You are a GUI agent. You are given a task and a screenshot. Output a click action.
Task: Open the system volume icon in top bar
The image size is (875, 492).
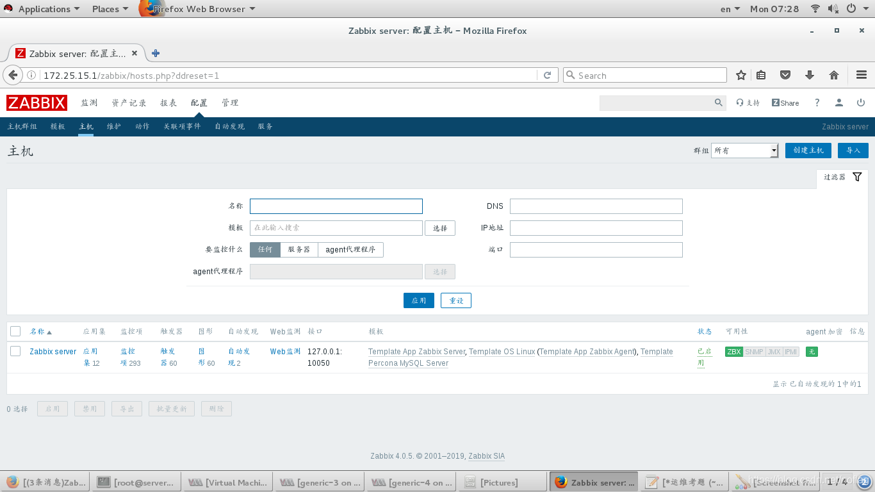point(833,9)
